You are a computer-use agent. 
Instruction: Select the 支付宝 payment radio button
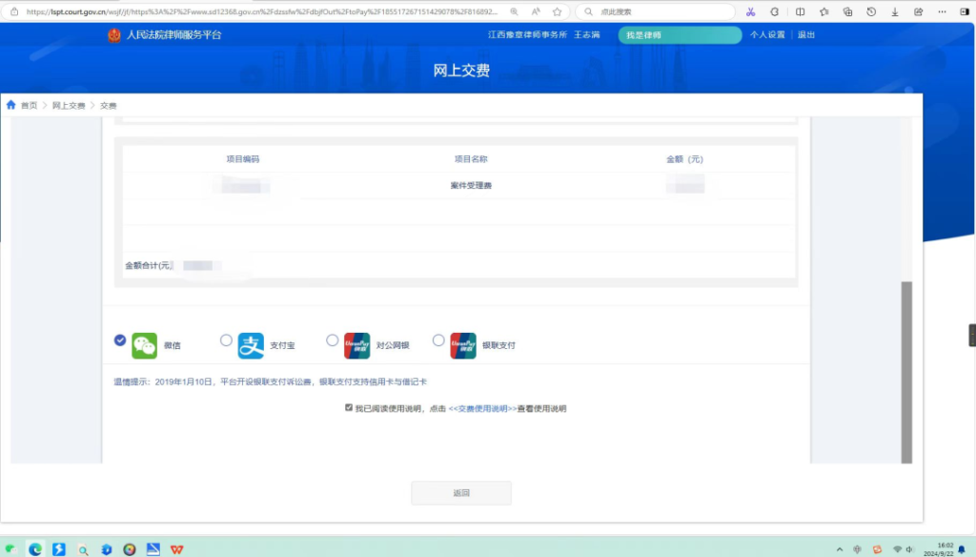226,340
